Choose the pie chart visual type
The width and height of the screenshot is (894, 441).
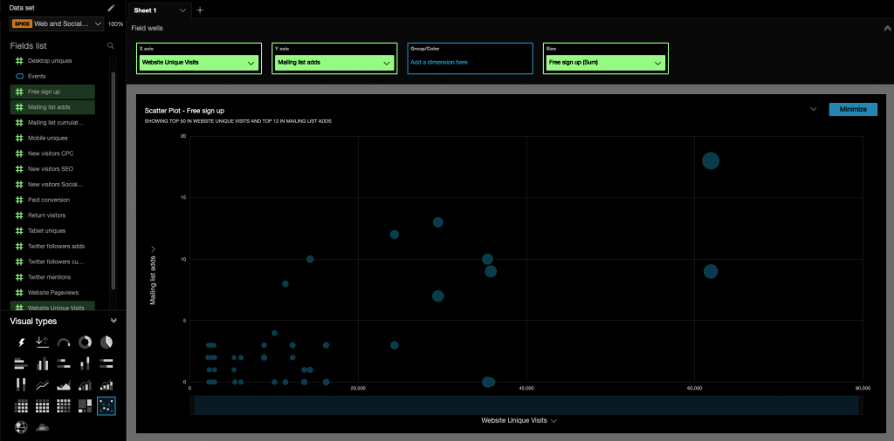107,343
